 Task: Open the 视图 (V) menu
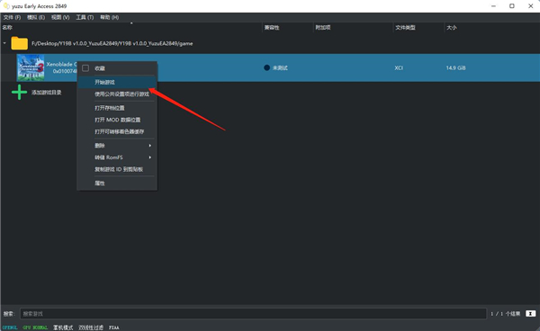tap(60, 17)
